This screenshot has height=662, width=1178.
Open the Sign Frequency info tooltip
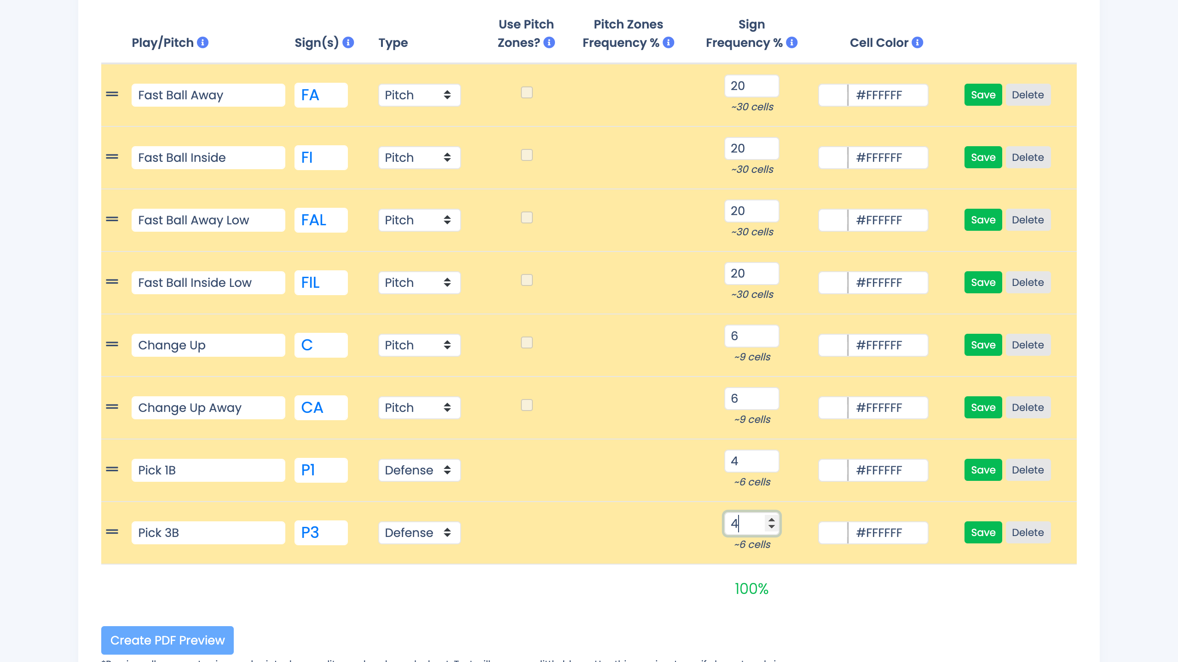(x=791, y=42)
